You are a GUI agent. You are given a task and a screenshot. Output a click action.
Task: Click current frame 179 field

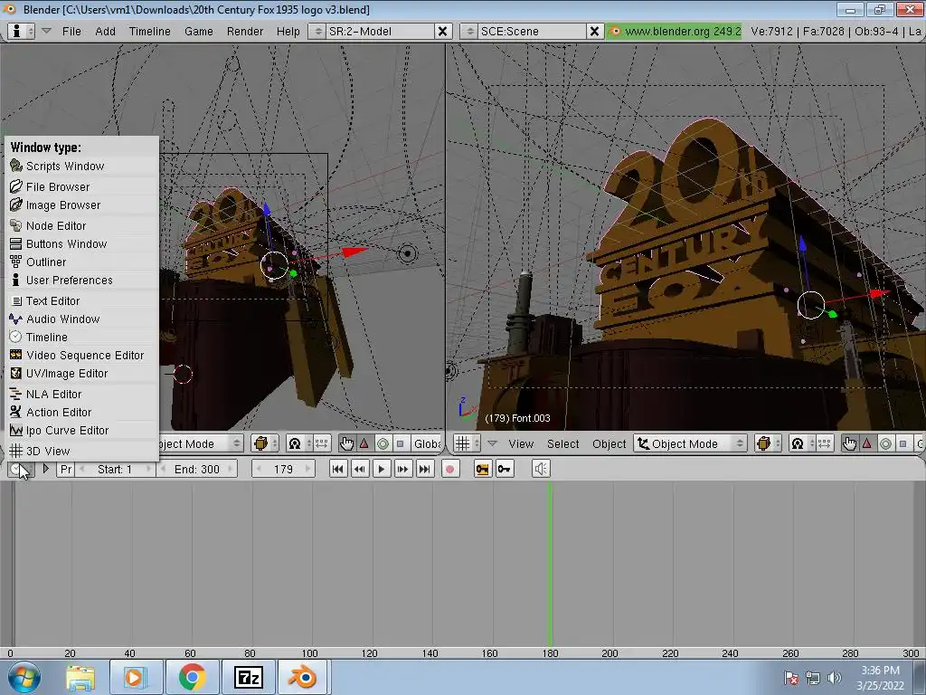click(283, 470)
